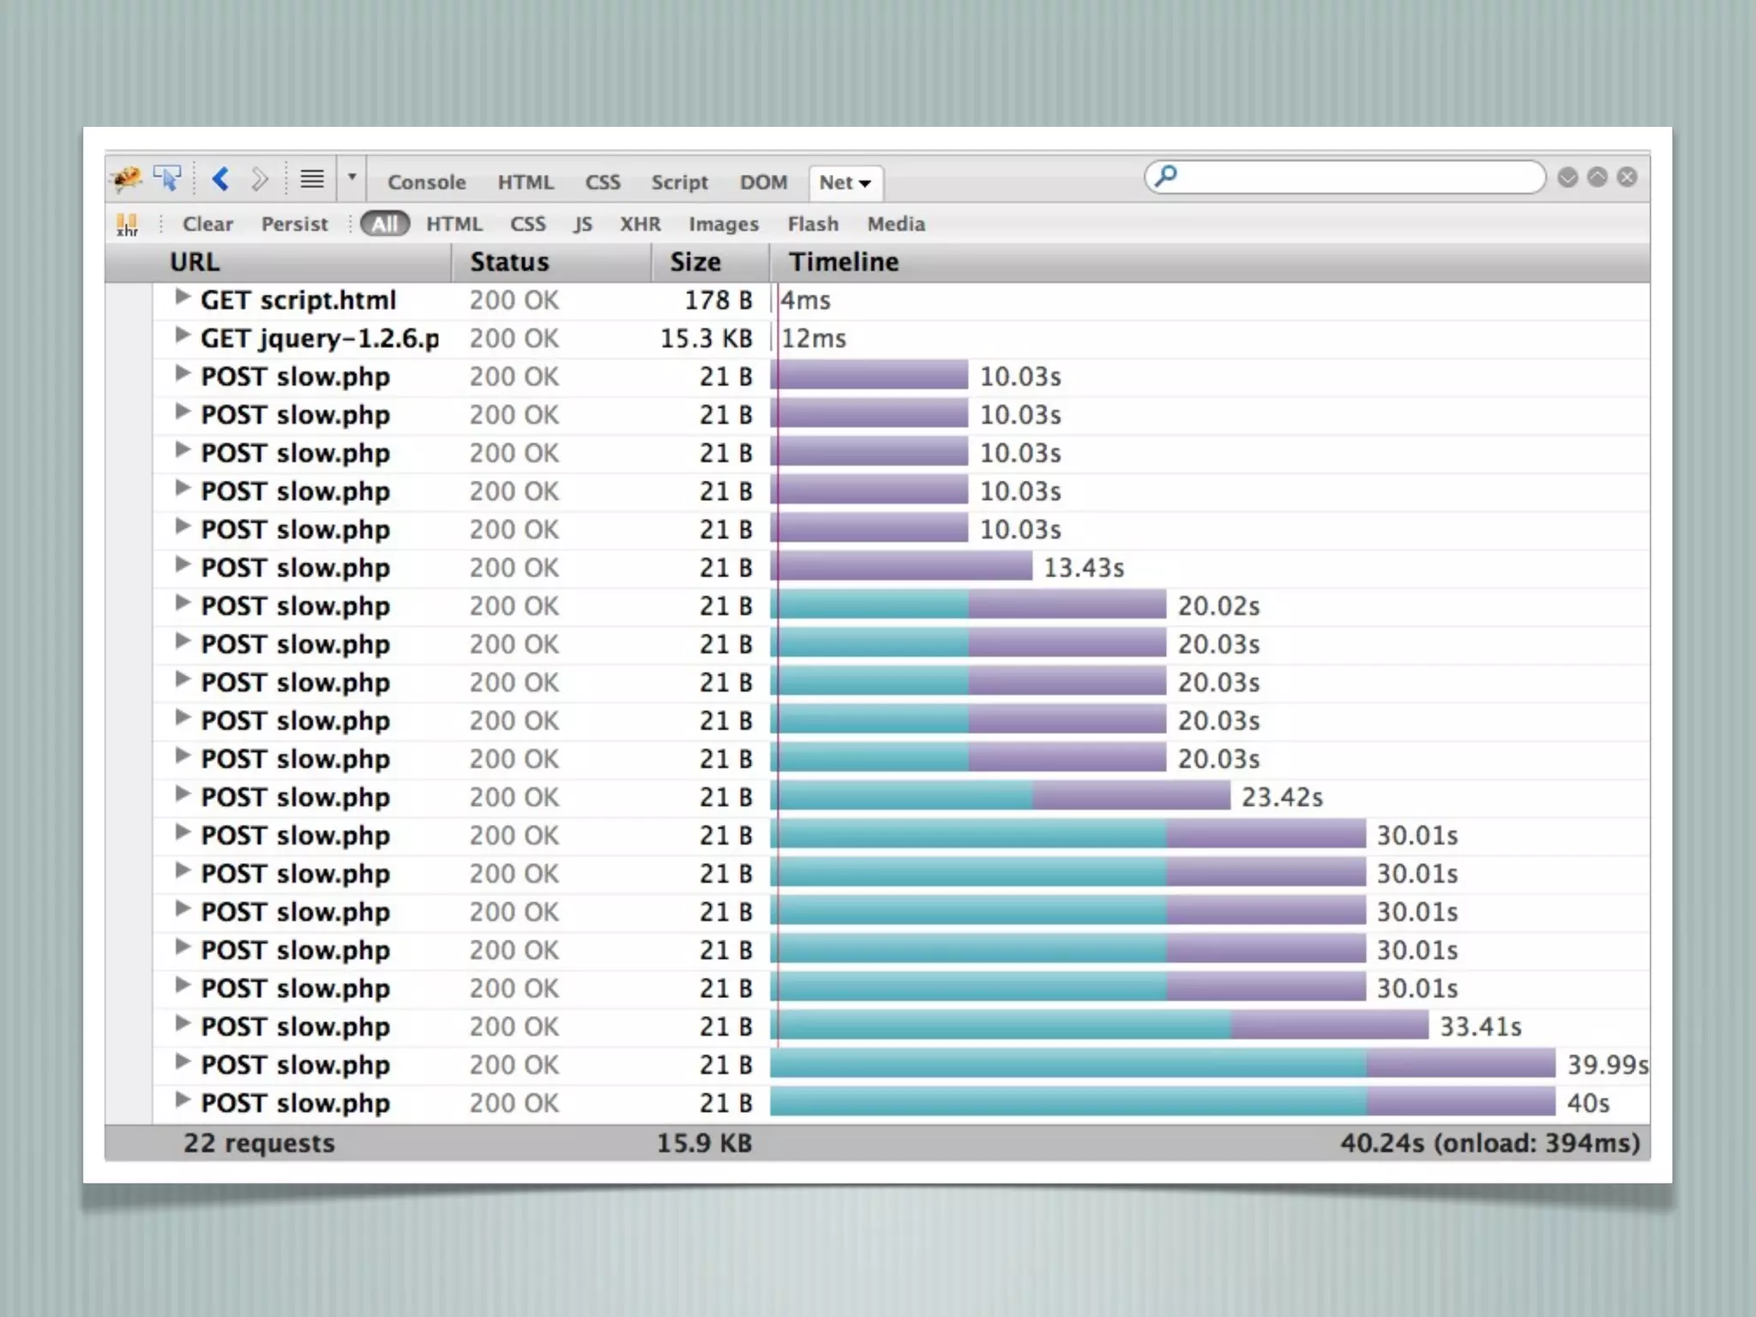Viewport: 1756px width, 1317px height.
Task: Expand the GET script.html request row
Action: [x=182, y=298]
